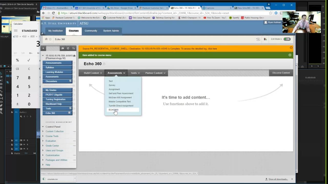Click the breadcrumb home icon
The height and width of the screenshot is (184, 328).
[x=46, y=39]
